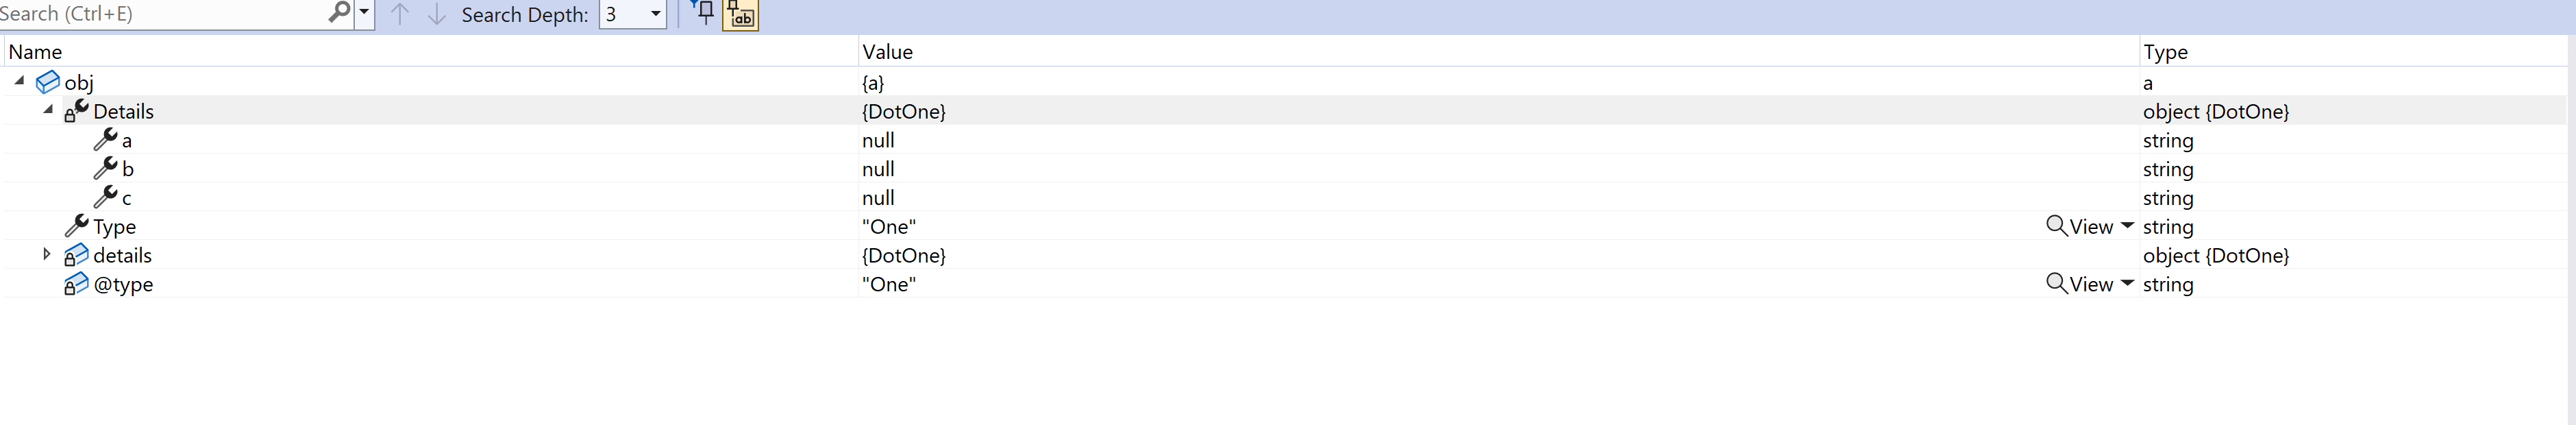Sort by the Name column header

click(35, 52)
